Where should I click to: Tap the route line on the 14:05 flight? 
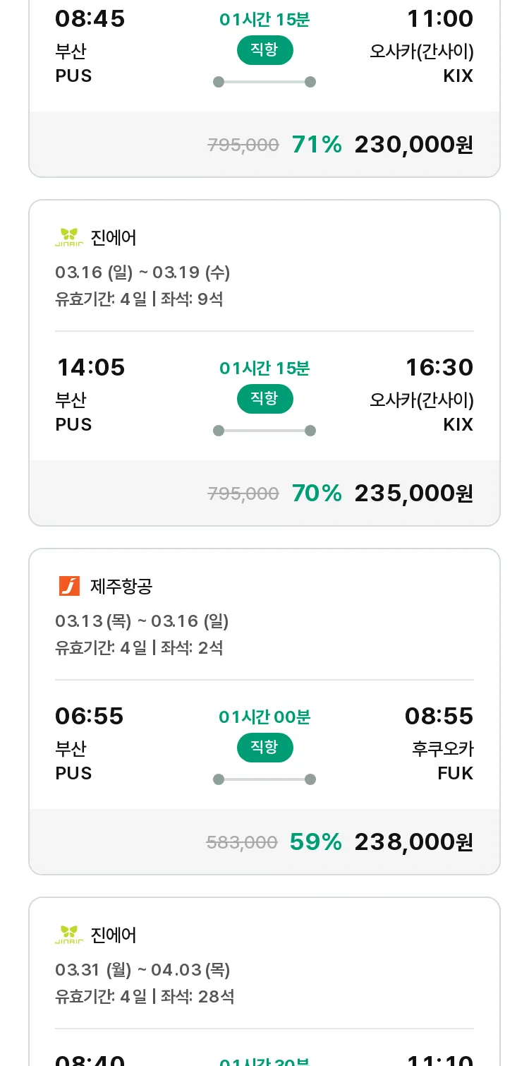[x=264, y=431]
